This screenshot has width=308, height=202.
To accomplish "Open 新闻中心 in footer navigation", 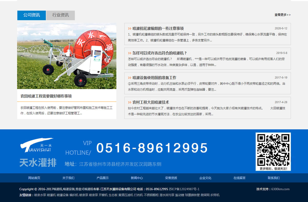I will pyautogui.click(x=137, y=178).
